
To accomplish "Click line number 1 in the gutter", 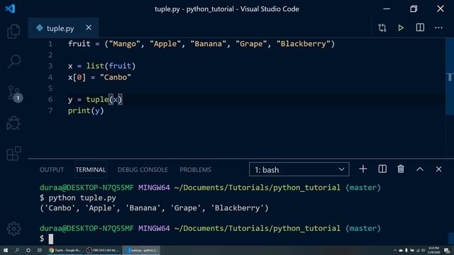I will [50, 44].
